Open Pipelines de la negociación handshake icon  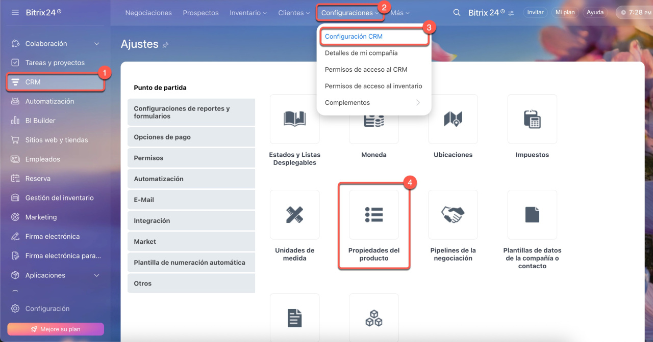[453, 215]
